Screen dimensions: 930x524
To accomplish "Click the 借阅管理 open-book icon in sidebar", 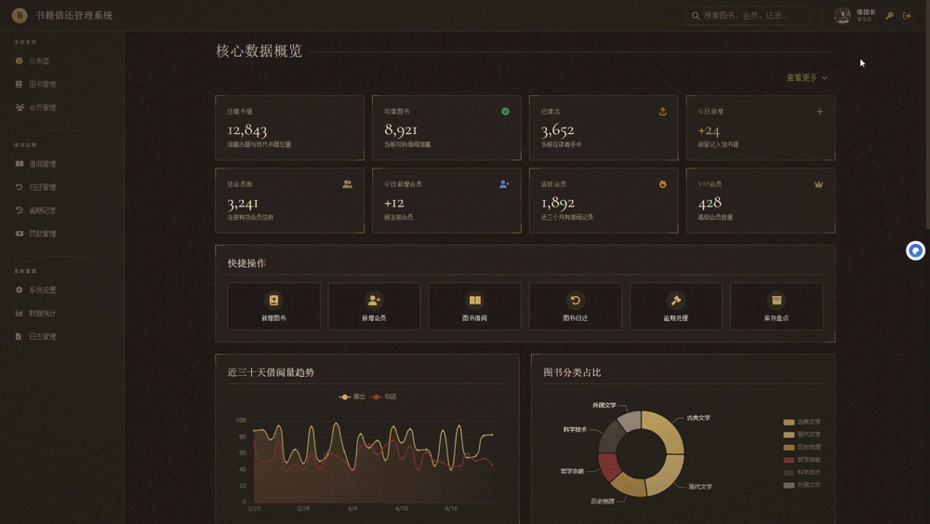I will (x=20, y=164).
